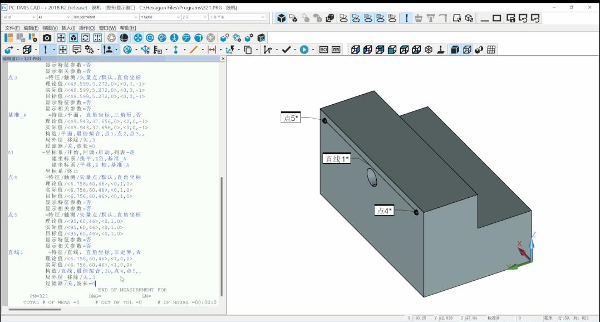
Task: Click the checkmark icon in toolbar
Action: click(286, 50)
